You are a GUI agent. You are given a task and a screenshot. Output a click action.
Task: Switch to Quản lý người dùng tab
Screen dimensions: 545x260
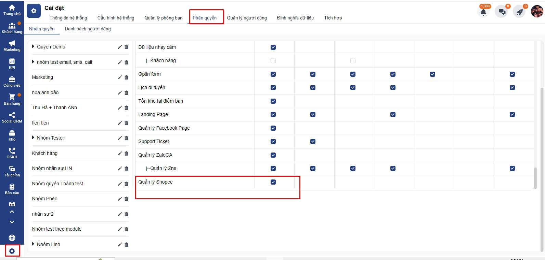click(x=247, y=18)
